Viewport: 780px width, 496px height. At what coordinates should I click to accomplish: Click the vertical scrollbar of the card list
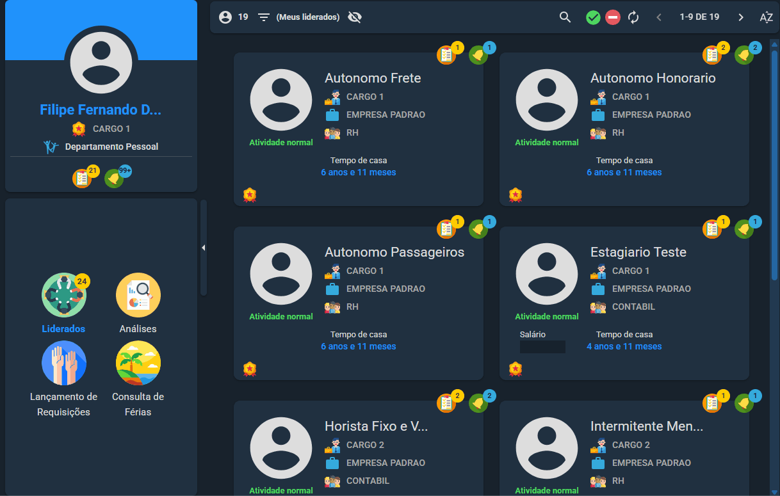pos(774,165)
